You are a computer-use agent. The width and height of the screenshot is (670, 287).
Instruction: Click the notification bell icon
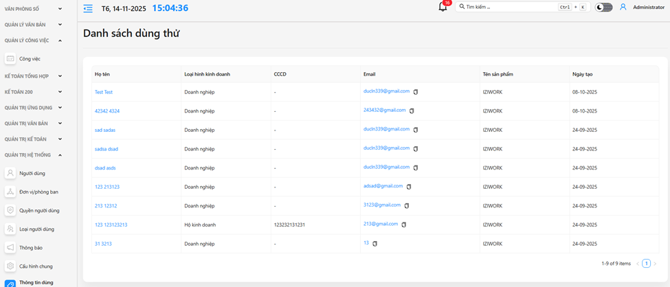pyautogui.click(x=443, y=8)
